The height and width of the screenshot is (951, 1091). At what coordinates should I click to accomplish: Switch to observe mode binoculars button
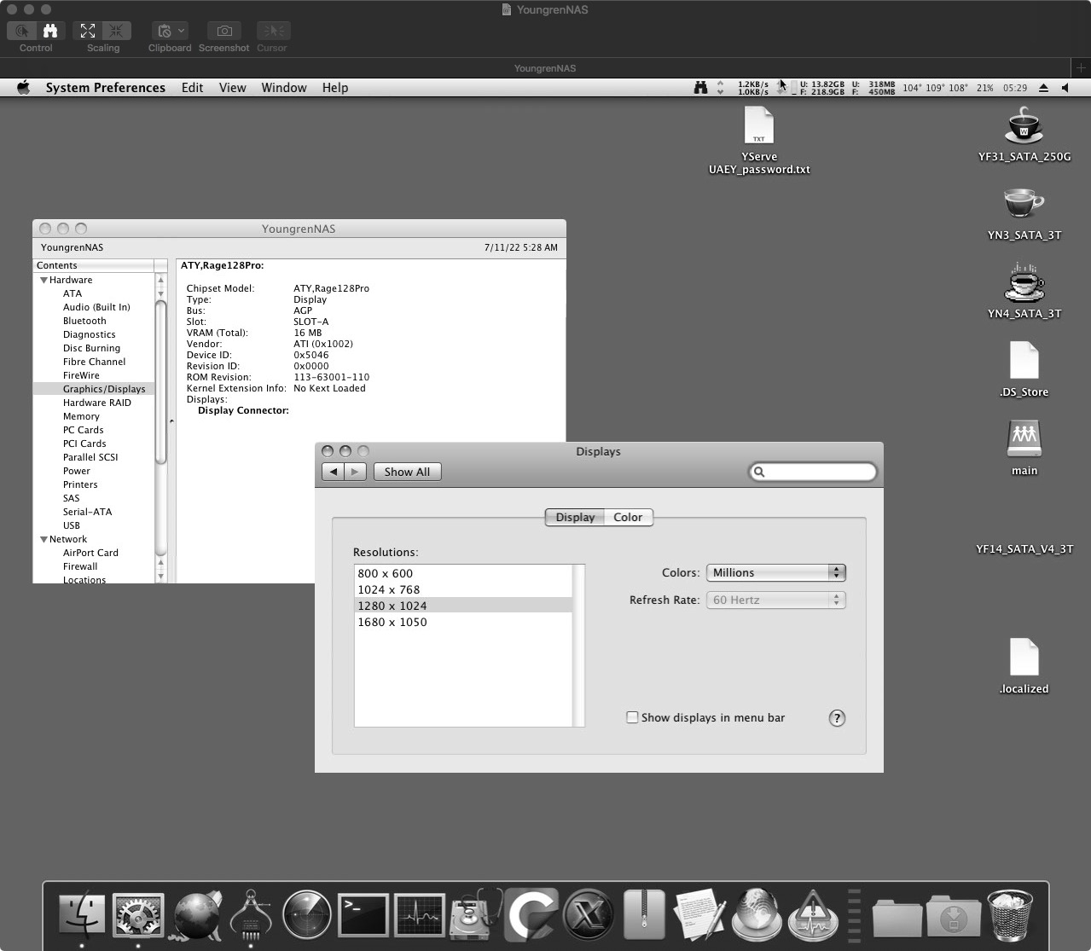click(50, 31)
